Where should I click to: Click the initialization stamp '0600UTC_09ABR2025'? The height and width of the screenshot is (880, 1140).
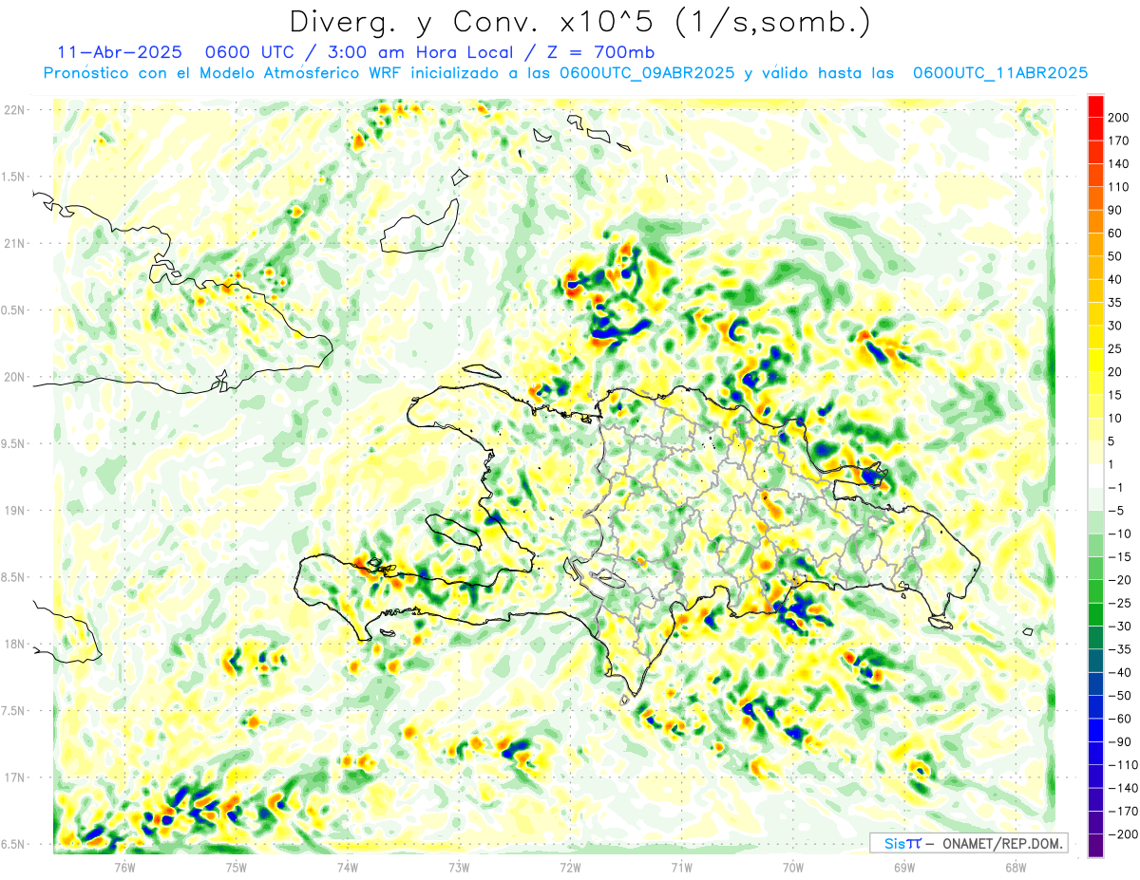tap(647, 73)
